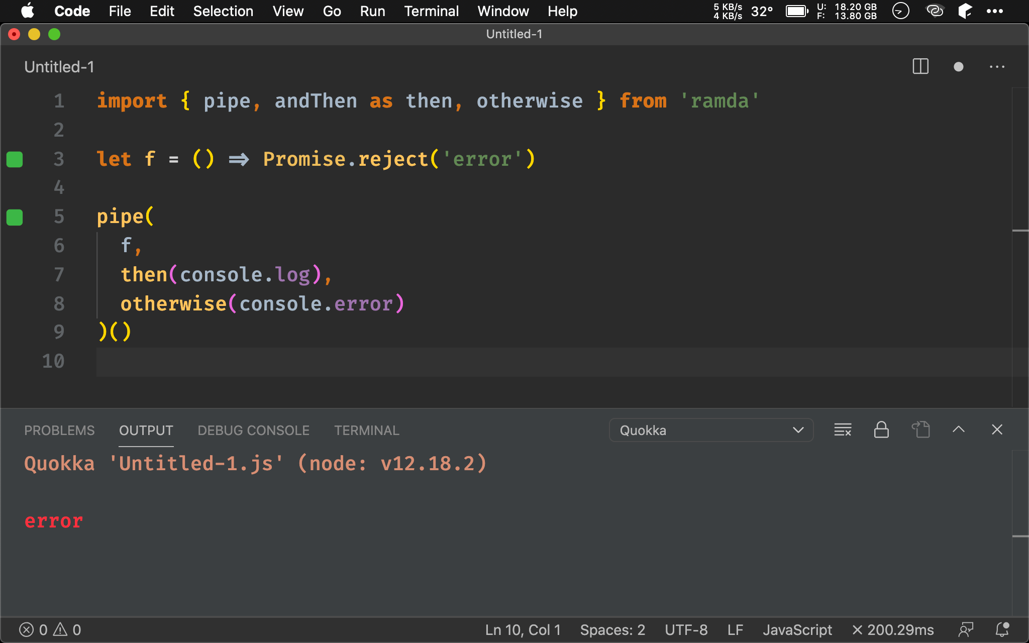Click the errors and warnings status indicator
This screenshot has width=1029, height=643.
point(50,630)
